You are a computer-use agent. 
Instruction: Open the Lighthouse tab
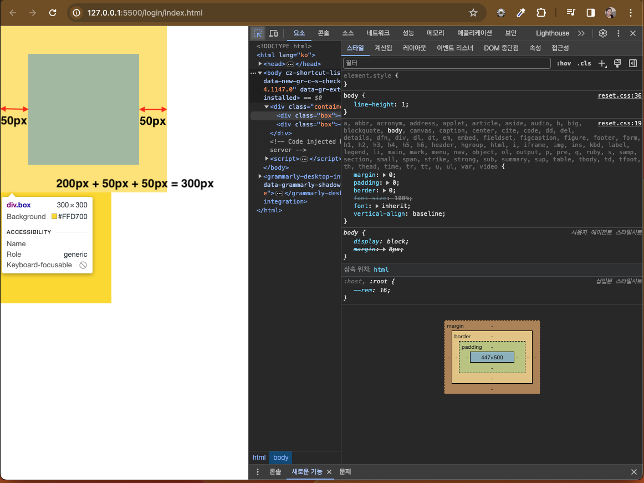553,33
